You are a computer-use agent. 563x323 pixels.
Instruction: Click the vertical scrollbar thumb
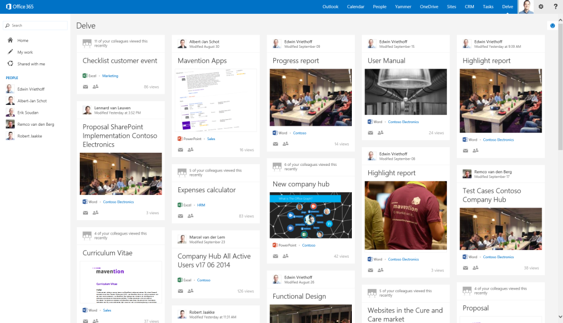coord(560,86)
